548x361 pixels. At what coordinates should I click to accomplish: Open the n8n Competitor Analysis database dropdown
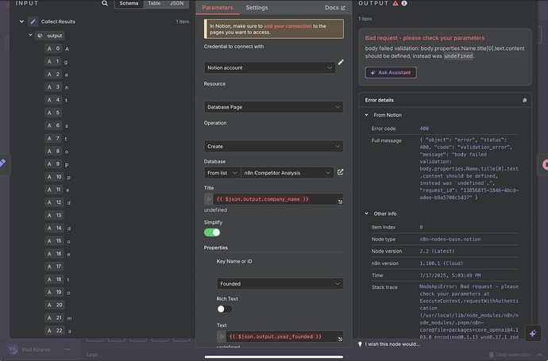pos(288,173)
